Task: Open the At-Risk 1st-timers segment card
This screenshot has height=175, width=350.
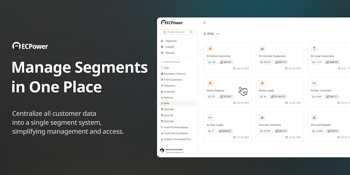Action: [x=329, y=92]
